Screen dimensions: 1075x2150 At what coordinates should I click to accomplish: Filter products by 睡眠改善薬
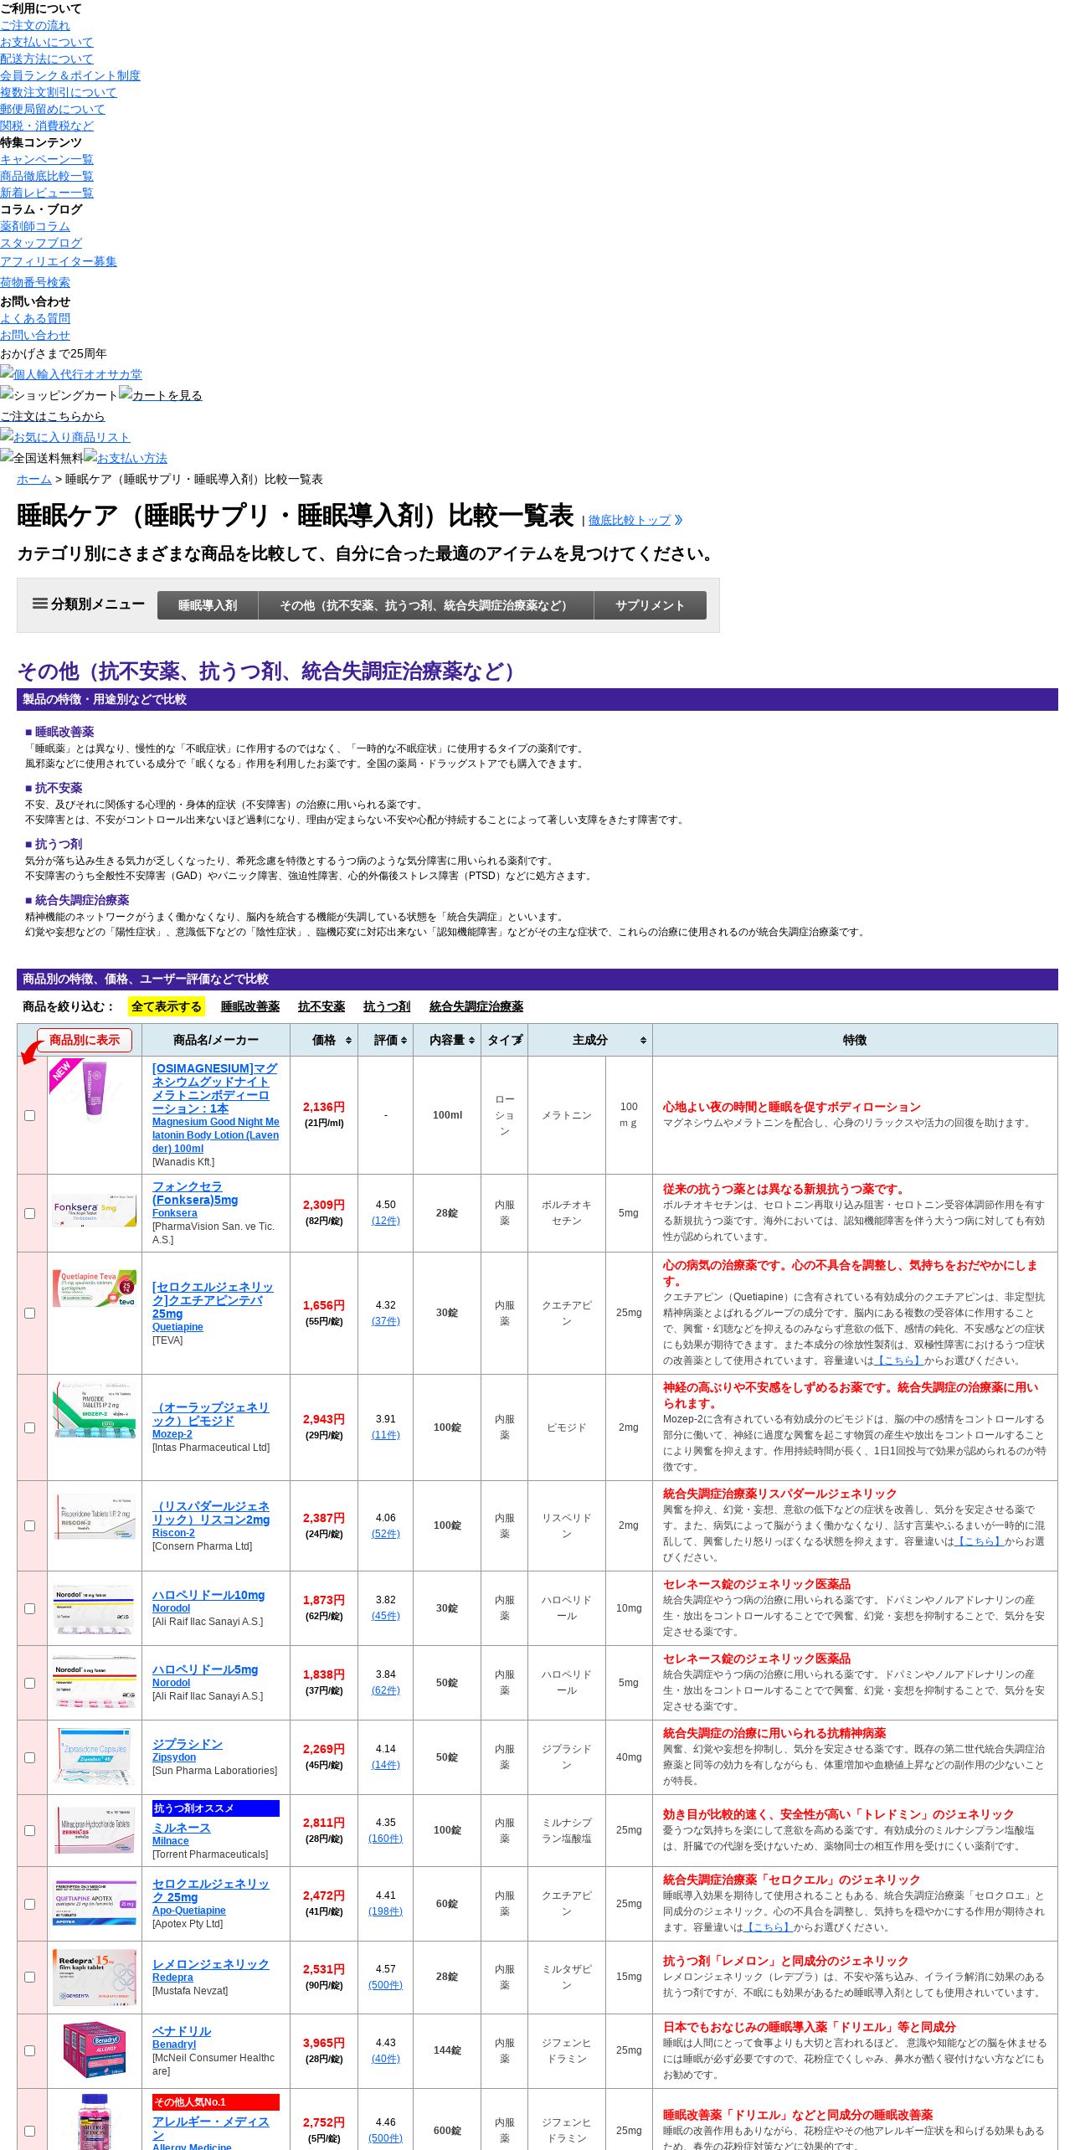(x=250, y=1006)
